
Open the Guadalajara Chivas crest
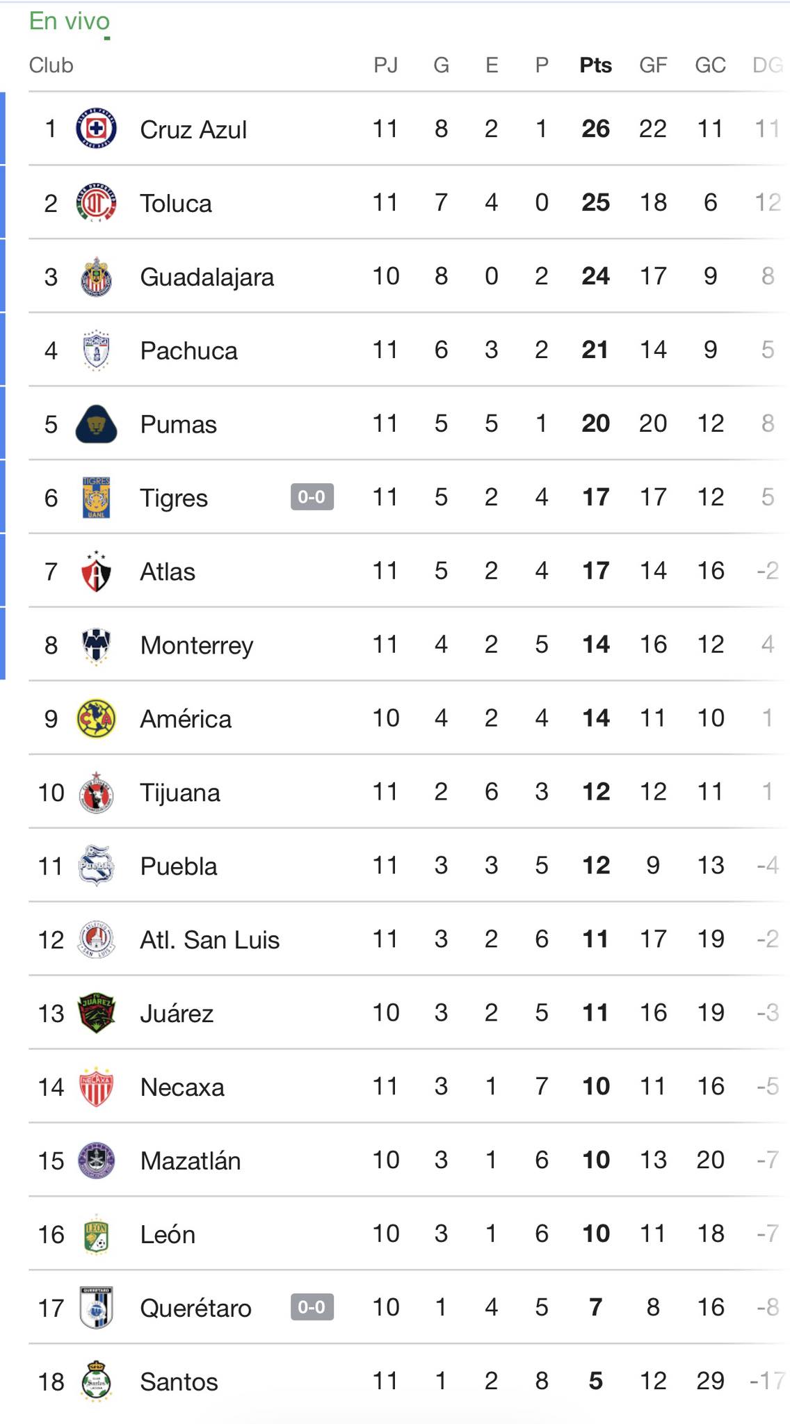[x=96, y=277]
